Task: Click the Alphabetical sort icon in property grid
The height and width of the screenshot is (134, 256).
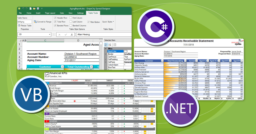Action: pyautogui.click(x=110, y=45)
